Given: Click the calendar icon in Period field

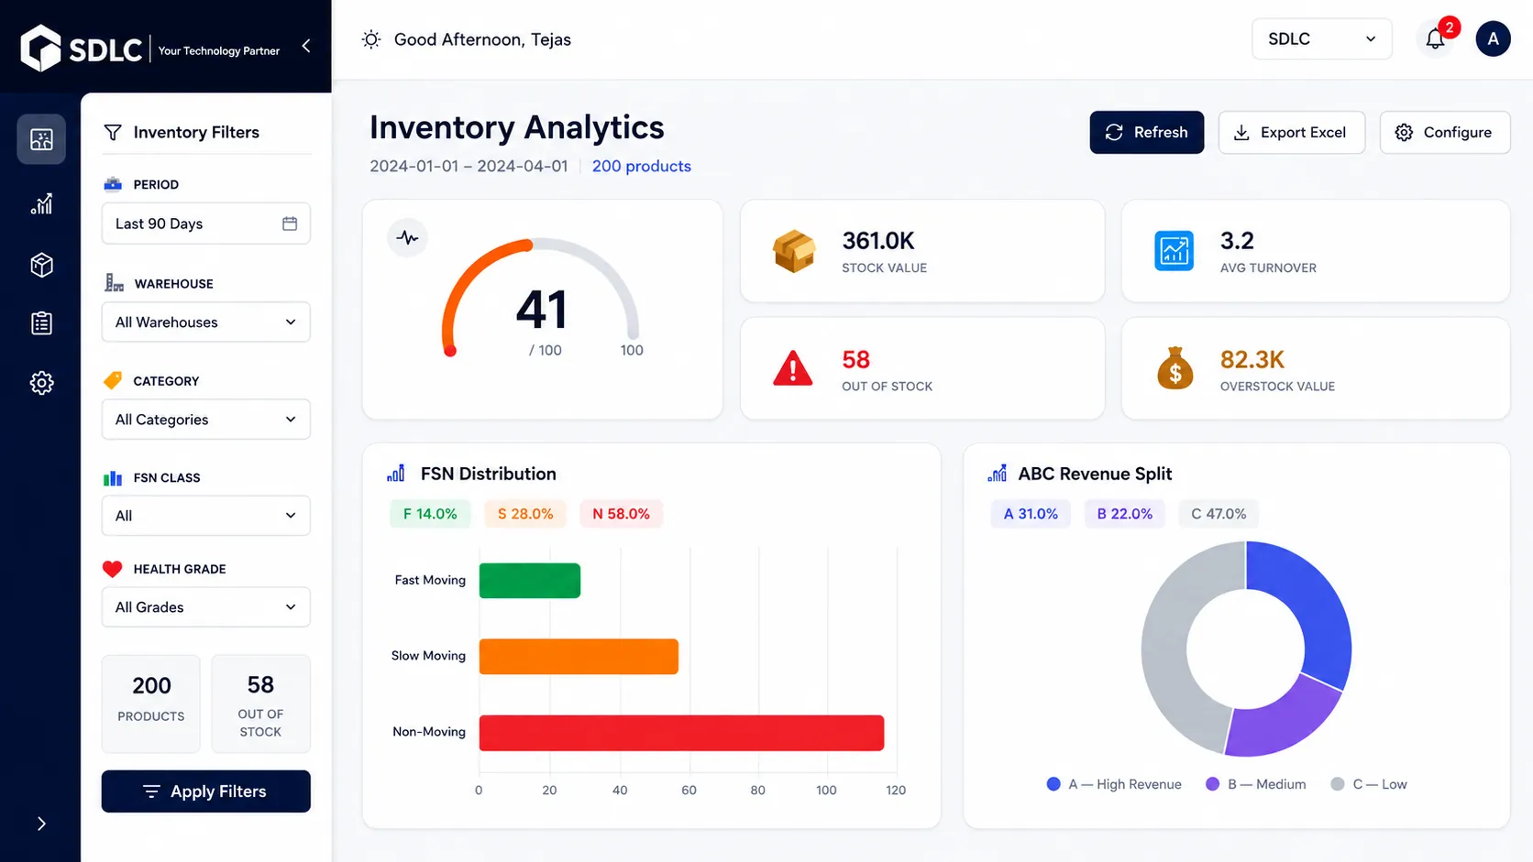Looking at the screenshot, I should pyautogui.click(x=290, y=224).
